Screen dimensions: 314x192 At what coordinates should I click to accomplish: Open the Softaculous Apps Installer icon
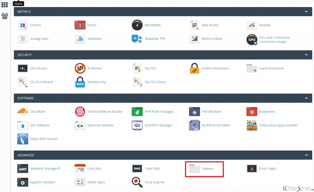coord(252,125)
